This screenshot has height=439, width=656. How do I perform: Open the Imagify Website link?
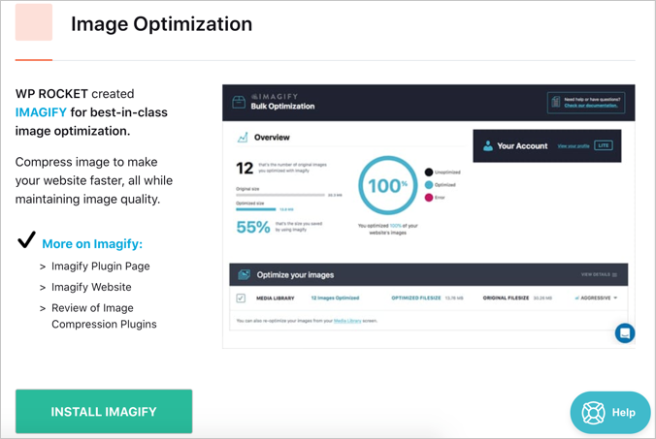91,287
